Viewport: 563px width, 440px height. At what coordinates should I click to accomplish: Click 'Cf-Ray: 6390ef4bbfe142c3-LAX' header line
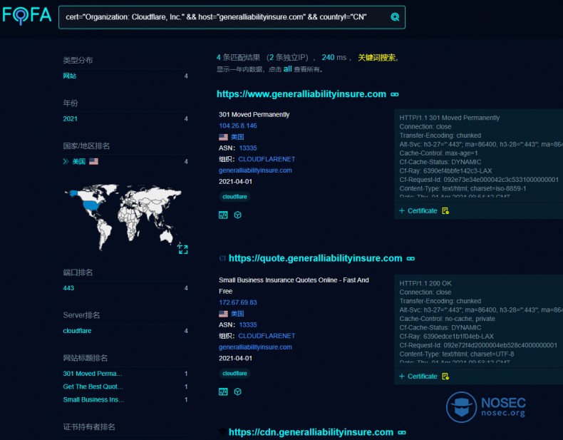pos(445,171)
